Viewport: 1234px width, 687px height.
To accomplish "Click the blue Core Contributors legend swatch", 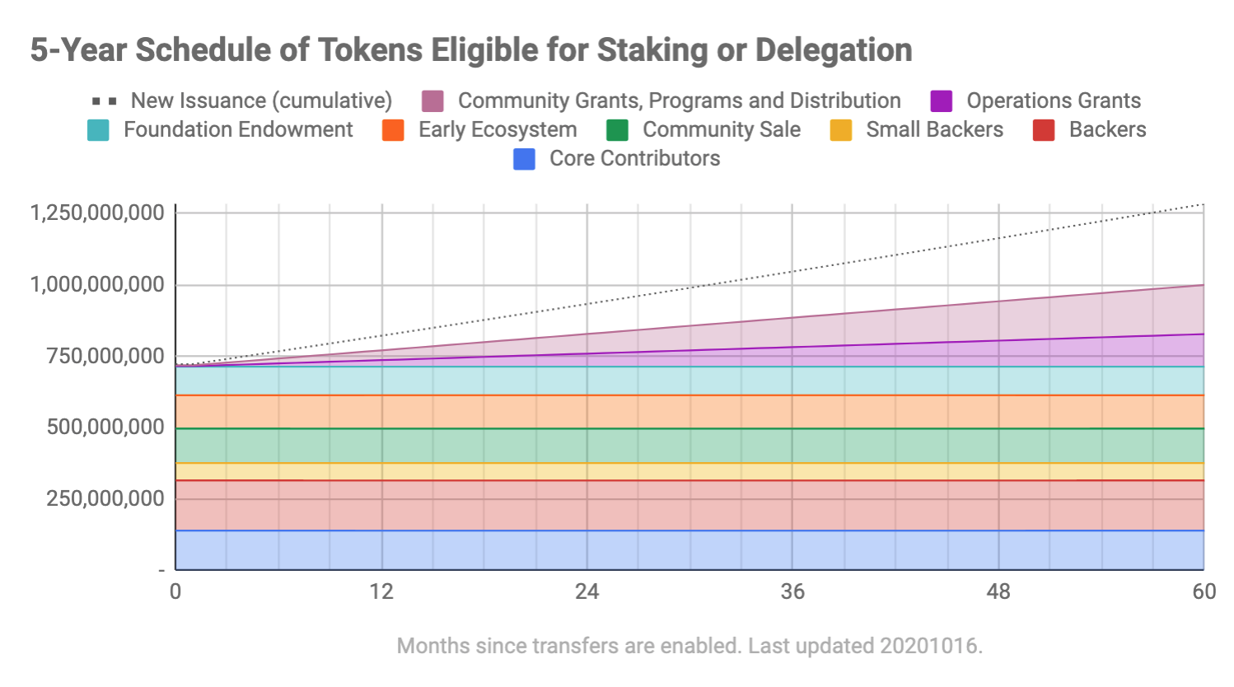I will pos(524,159).
